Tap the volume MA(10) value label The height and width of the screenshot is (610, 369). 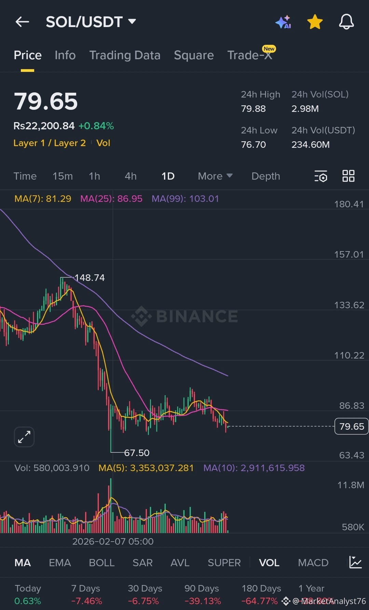tap(254, 468)
